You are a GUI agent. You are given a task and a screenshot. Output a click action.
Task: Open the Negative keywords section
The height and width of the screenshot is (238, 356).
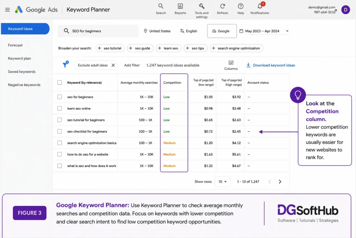pyautogui.click(x=24, y=85)
